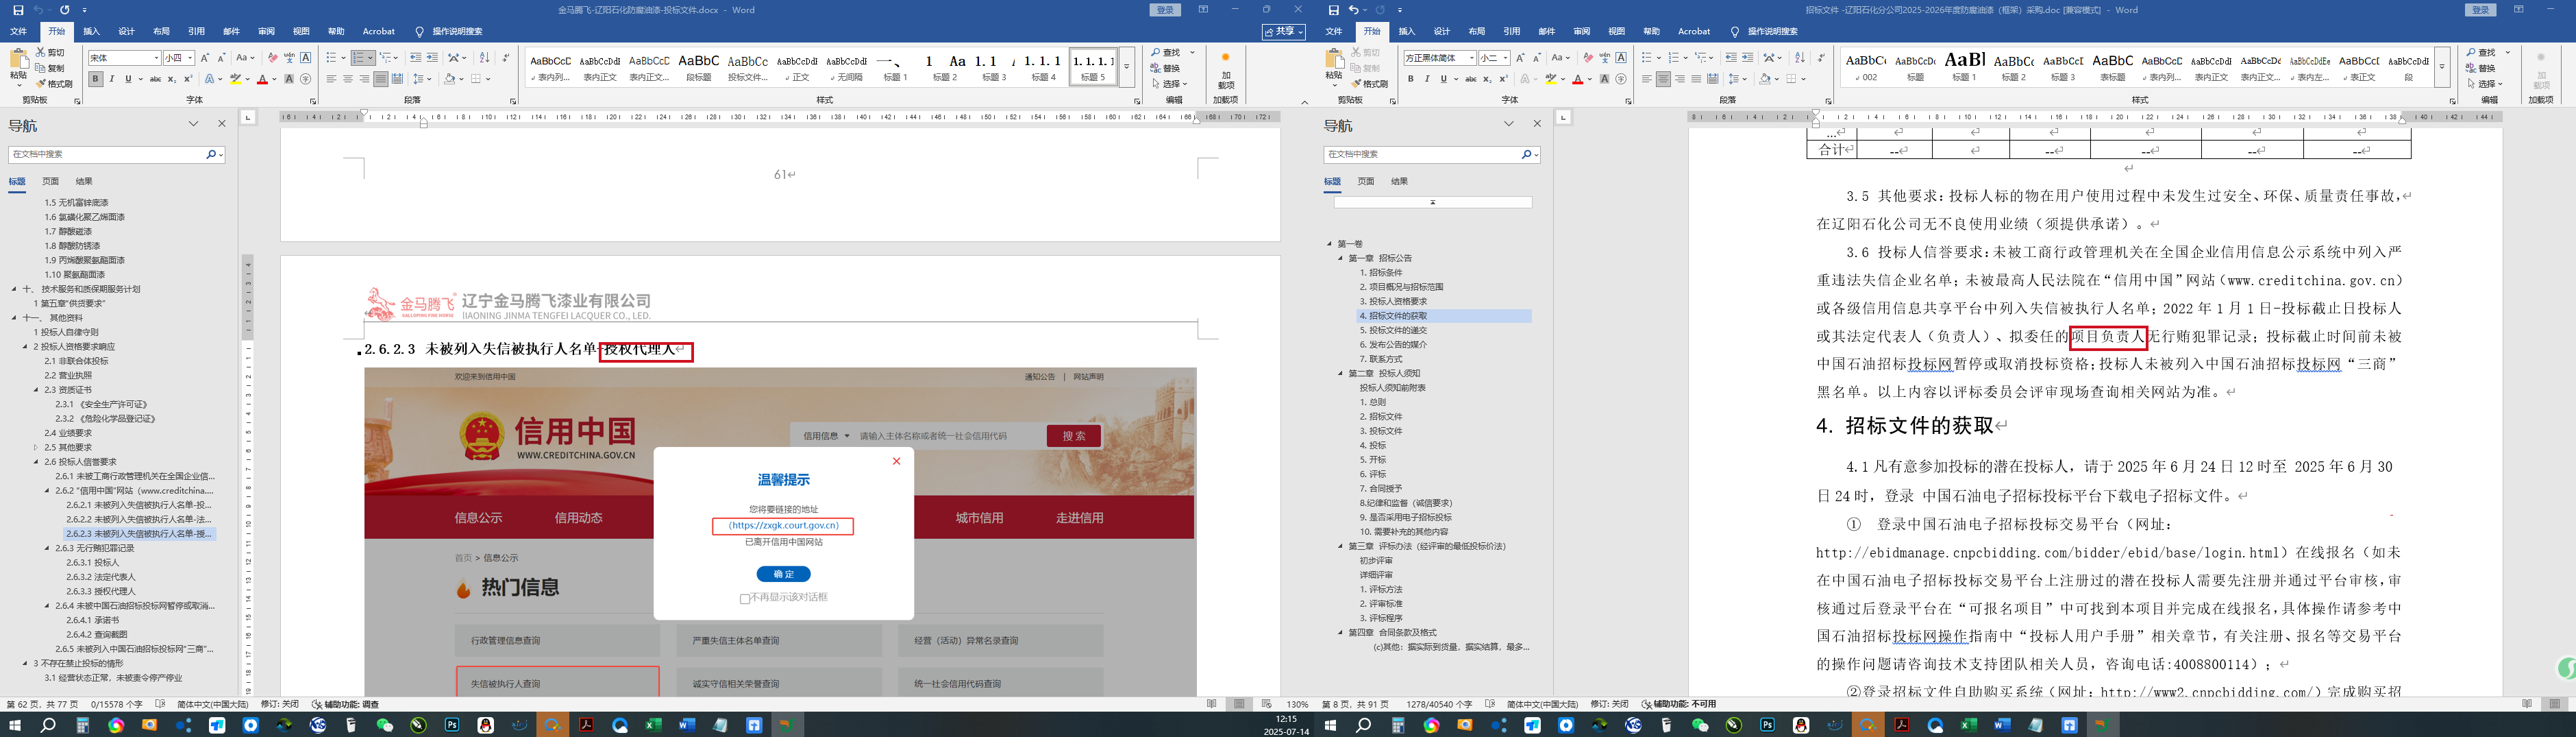Image resolution: width=2576 pixels, height=737 pixels.
Task: Open font name dropdown '宋体' in left window
Action: point(157,58)
